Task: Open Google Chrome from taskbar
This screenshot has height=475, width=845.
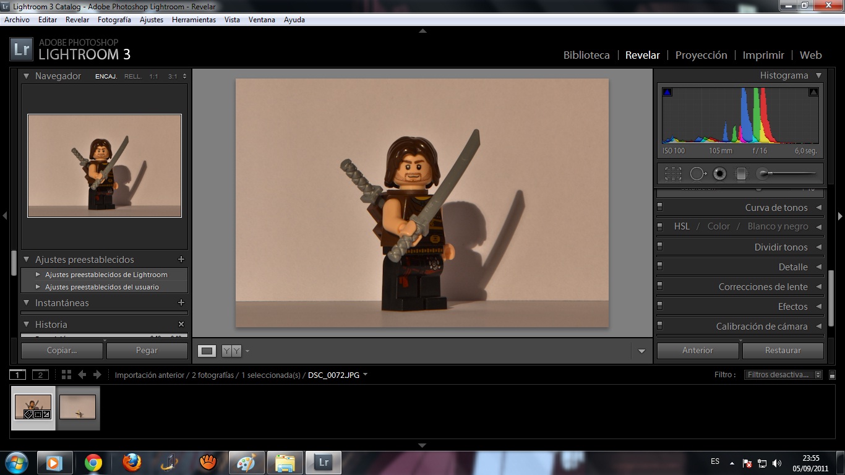Action: tap(93, 463)
